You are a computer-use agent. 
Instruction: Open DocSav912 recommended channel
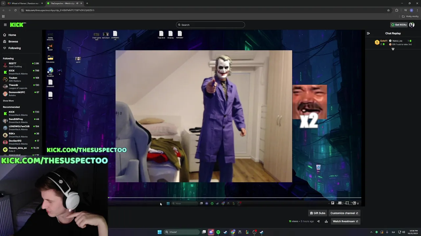pos(21,142)
